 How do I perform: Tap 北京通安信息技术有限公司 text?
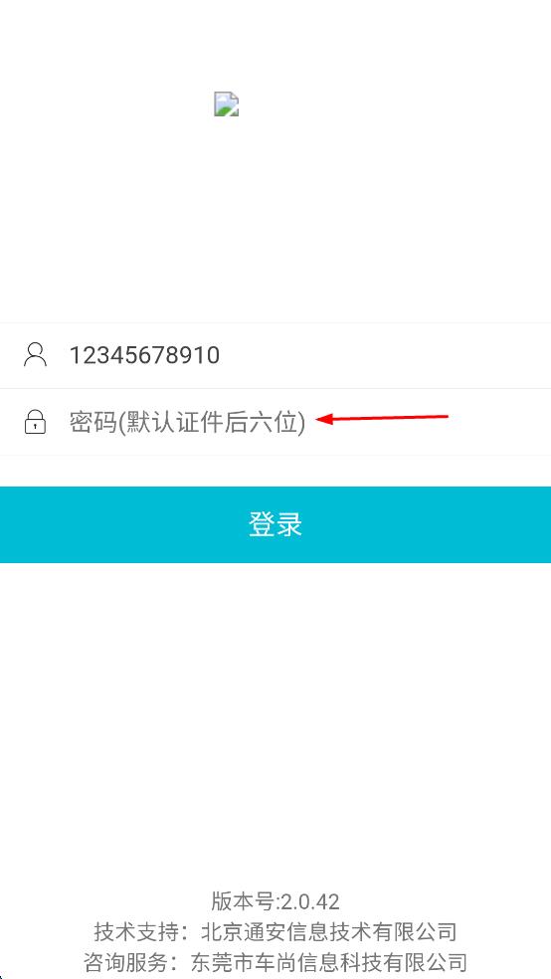[x=329, y=931]
